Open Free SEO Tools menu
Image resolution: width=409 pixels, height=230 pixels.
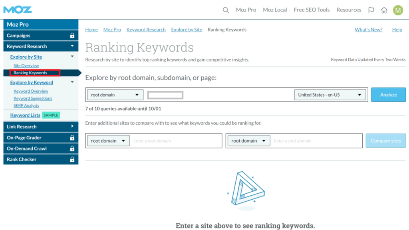tap(312, 10)
